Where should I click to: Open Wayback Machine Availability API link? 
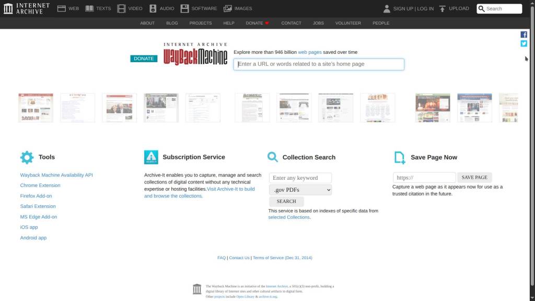56,175
